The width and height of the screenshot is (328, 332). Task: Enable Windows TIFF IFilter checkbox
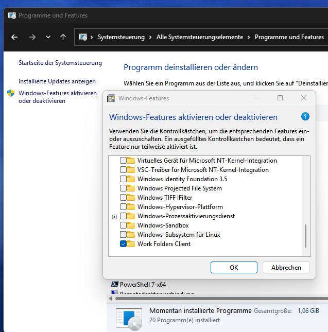(x=123, y=198)
